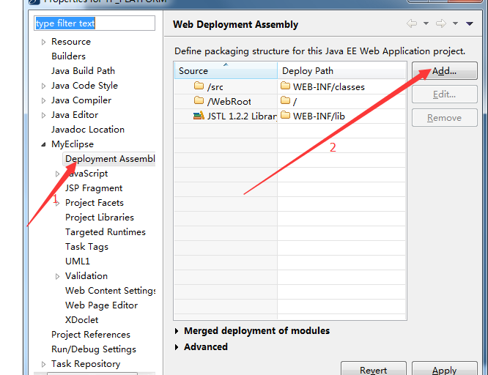Open the page view menu dropdown

470,23
